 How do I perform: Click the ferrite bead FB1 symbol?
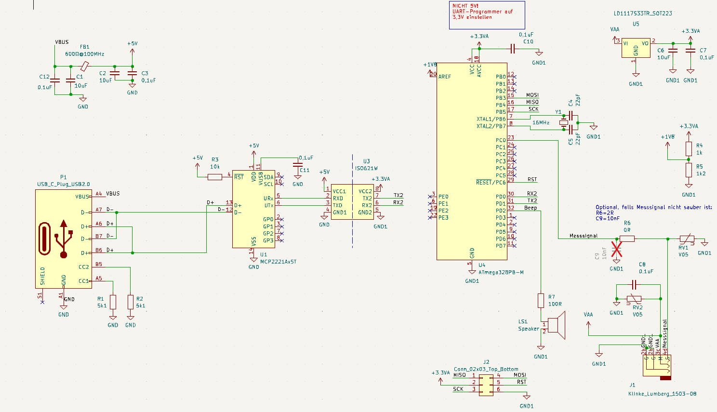point(85,66)
